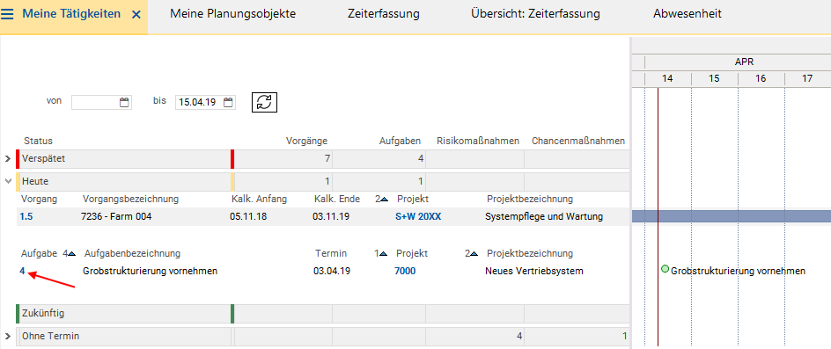Click sort indicator 4 beside Aufgabe header
831x349 pixels.
tap(69, 253)
